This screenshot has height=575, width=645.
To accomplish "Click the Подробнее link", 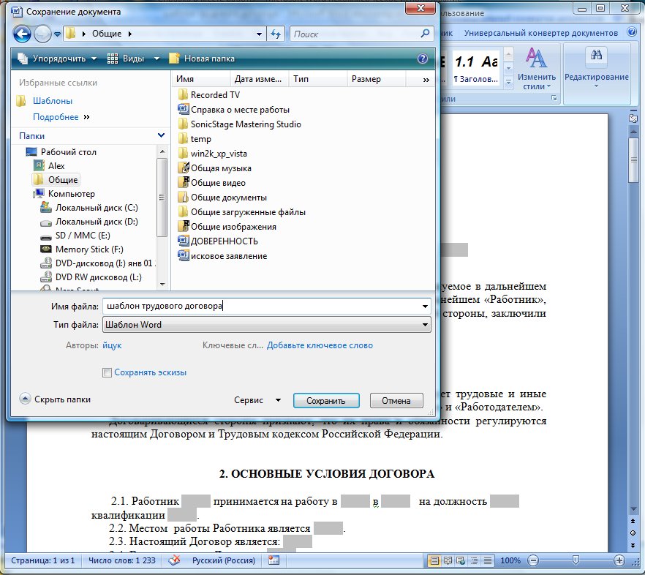I will [x=56, y=117].
